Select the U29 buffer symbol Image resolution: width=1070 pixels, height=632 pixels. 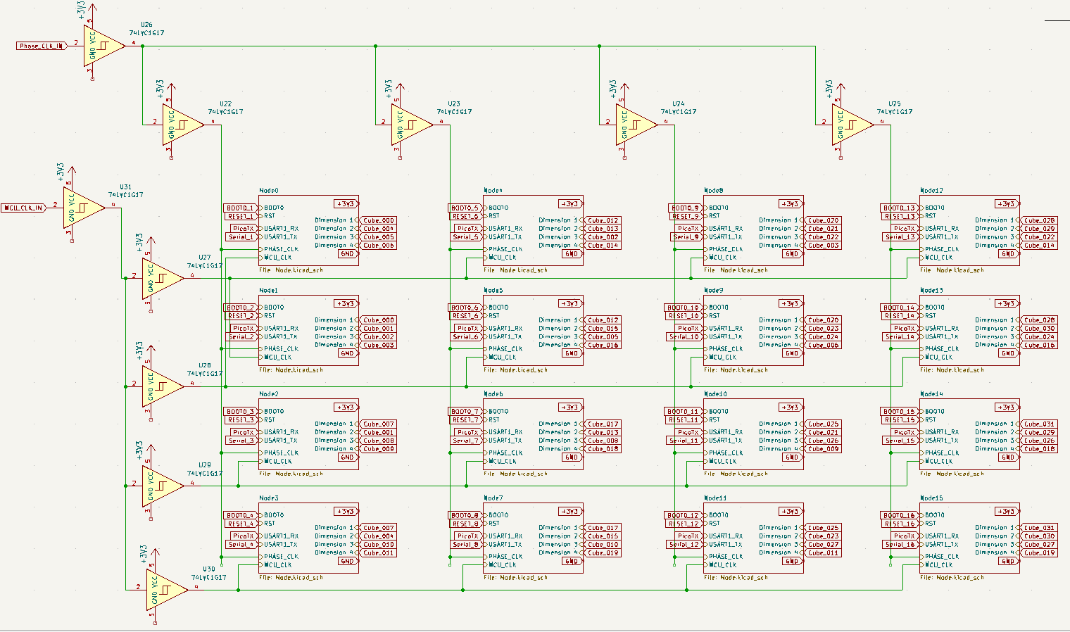[x=160, y=486]
